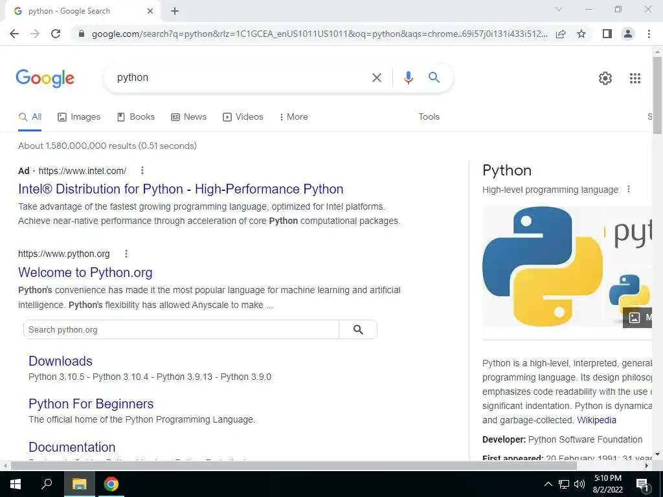Open Google settings gear

tap(605, 78)
